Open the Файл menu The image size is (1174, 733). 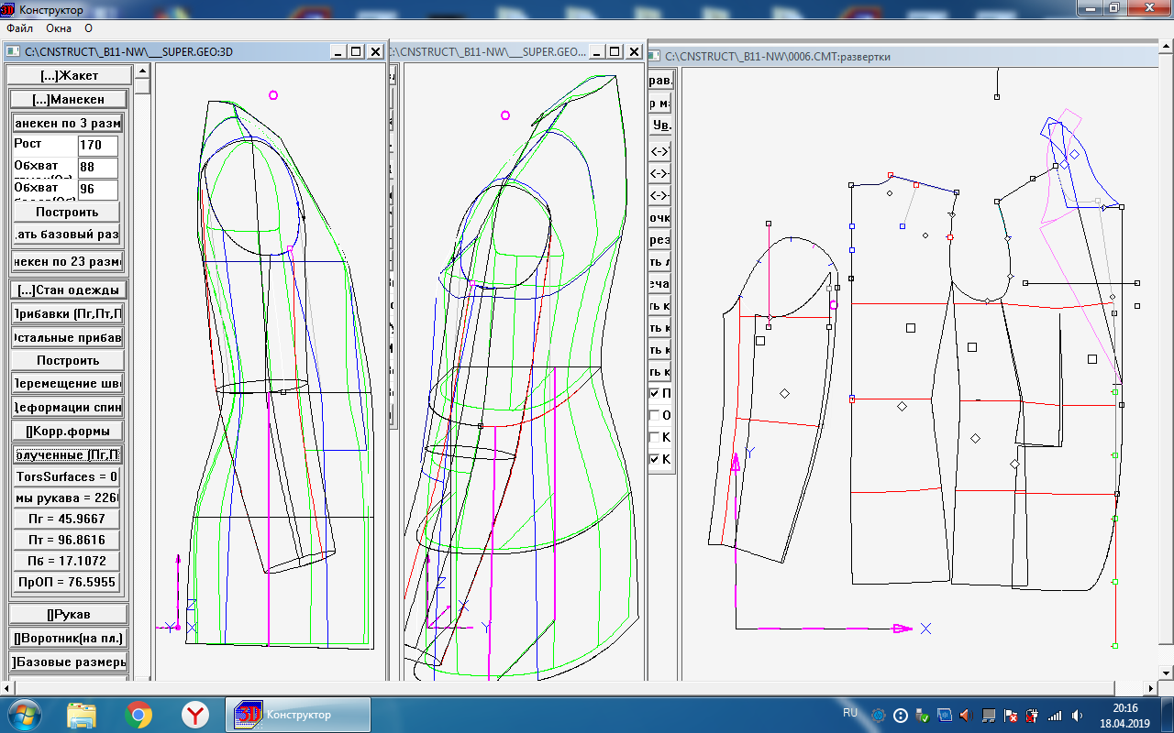[x=19, y=28]
